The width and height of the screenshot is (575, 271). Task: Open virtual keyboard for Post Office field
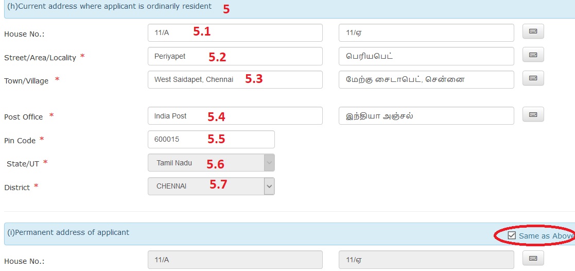pos(533,114)
